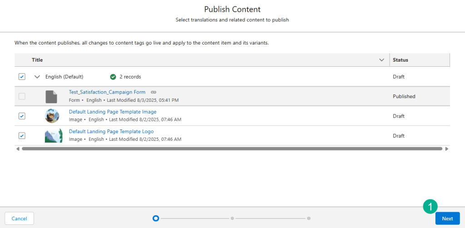Open the Default Landing Page Template Image link
Image resolution: width=465 pixels, height=228 pixels.
click(x=113, y=112)
